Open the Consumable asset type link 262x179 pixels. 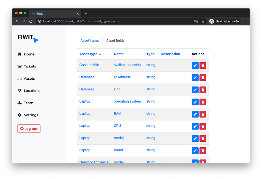click(89, 65)
